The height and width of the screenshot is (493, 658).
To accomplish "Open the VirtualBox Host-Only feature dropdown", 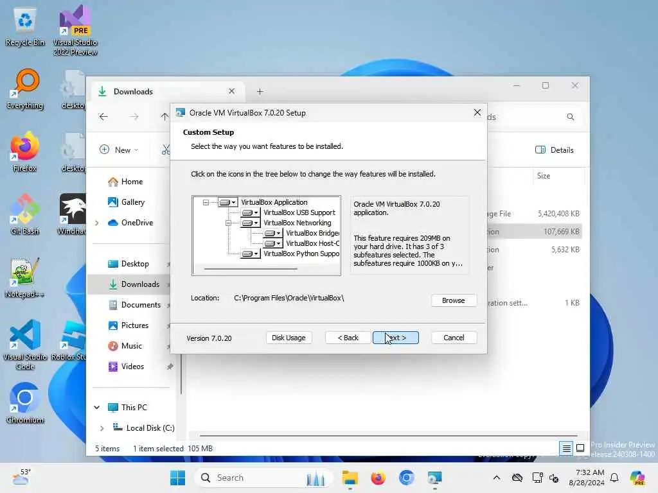I will pyautogui.click(x=272, y=243).
